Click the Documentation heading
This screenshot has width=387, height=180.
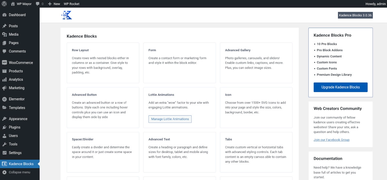click(328, 159)
